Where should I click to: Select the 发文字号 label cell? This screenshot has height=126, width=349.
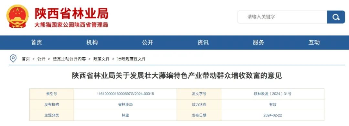(x=199, y=94)
